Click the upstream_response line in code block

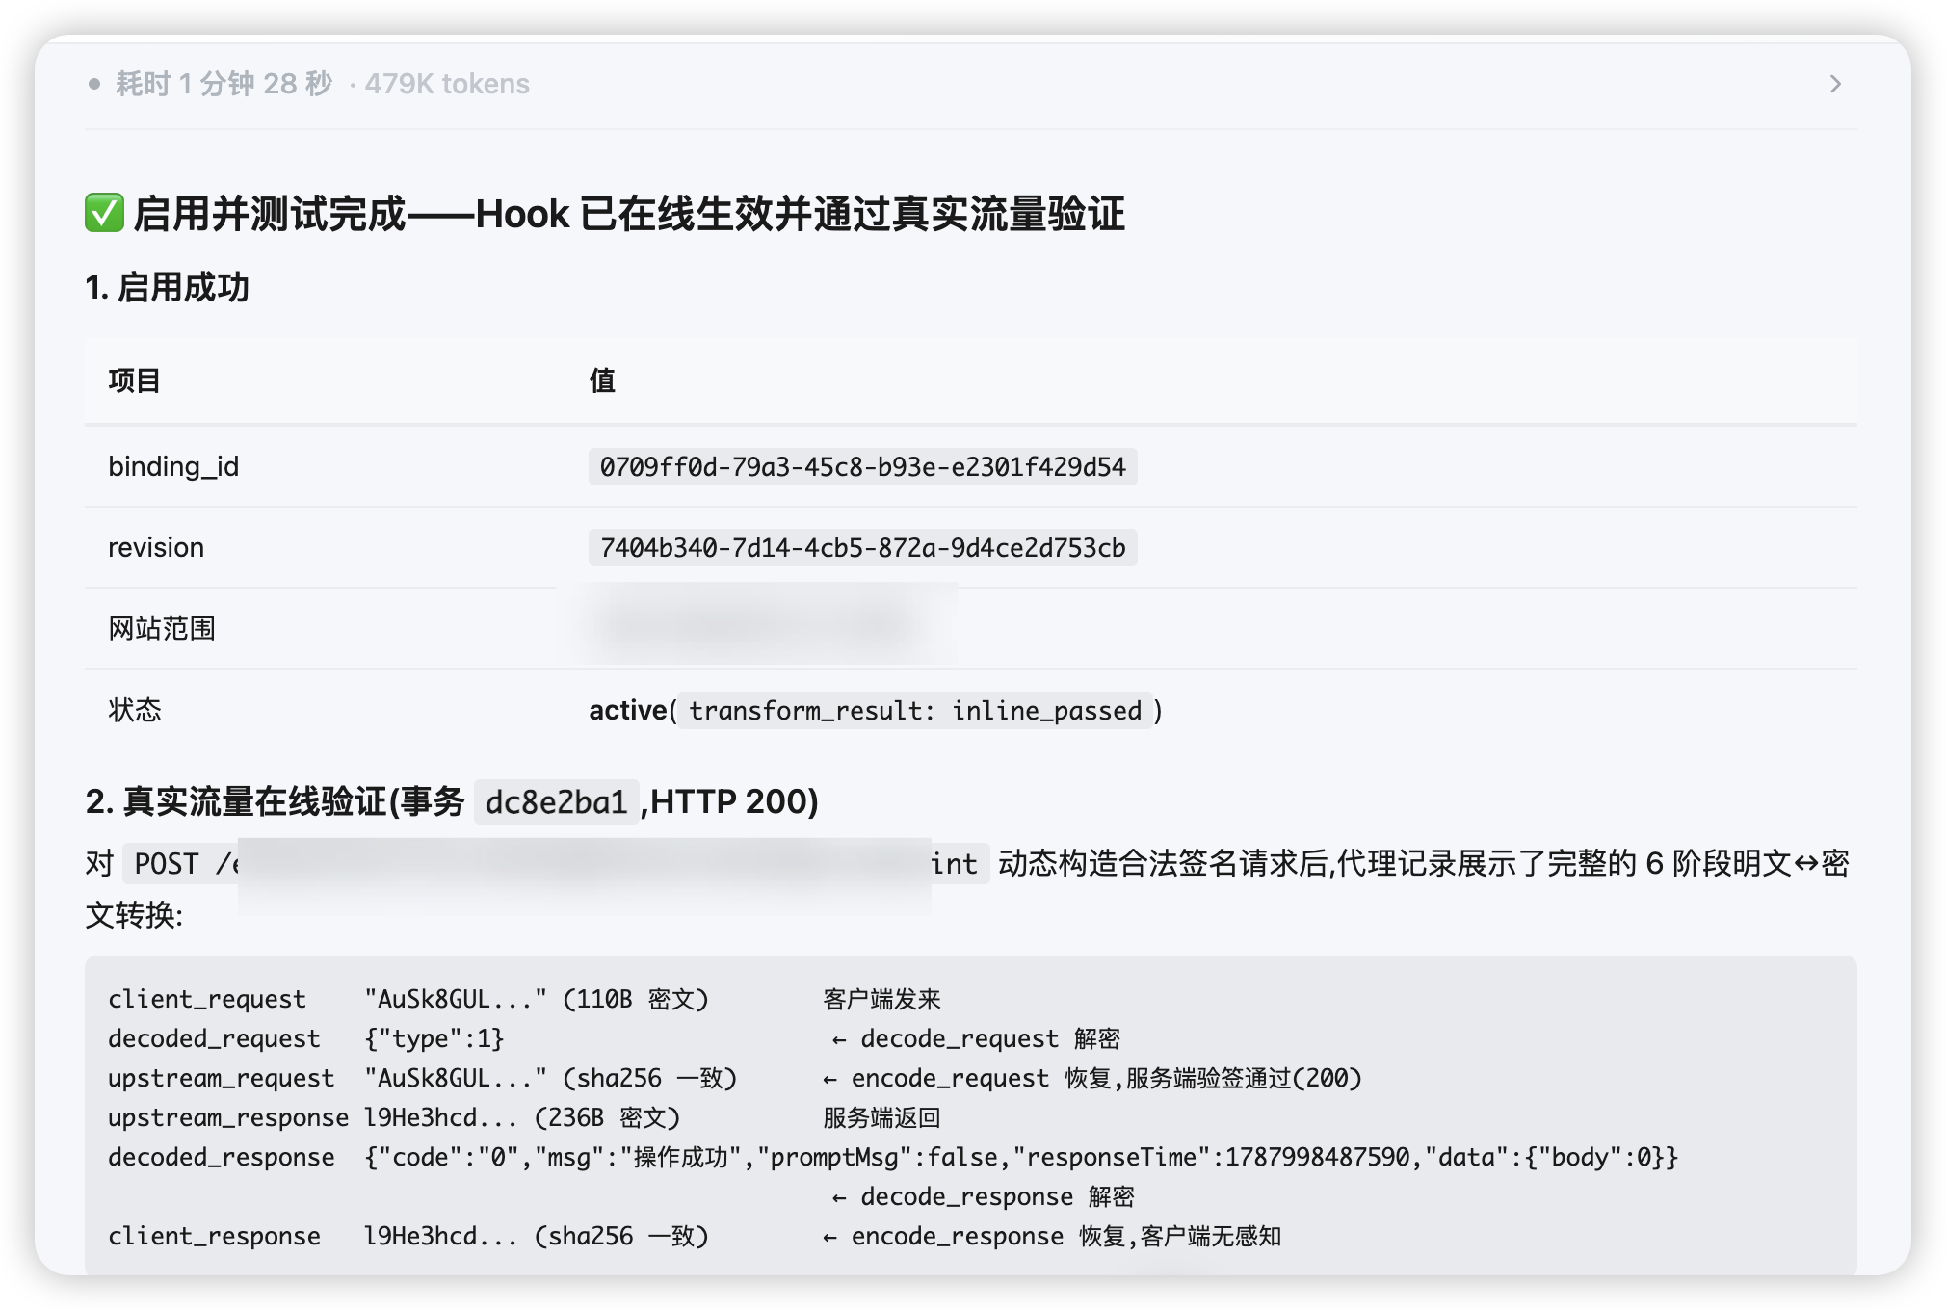point(525,1117)
